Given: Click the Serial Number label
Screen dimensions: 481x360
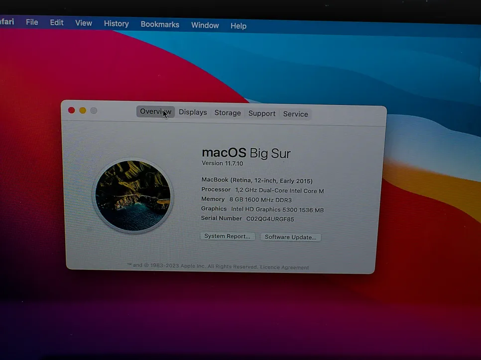Looking at the screenshot, I should click(221, 218).
